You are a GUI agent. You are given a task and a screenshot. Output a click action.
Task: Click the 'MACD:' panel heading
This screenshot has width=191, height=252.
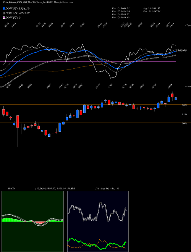click(x=11, y=189)
